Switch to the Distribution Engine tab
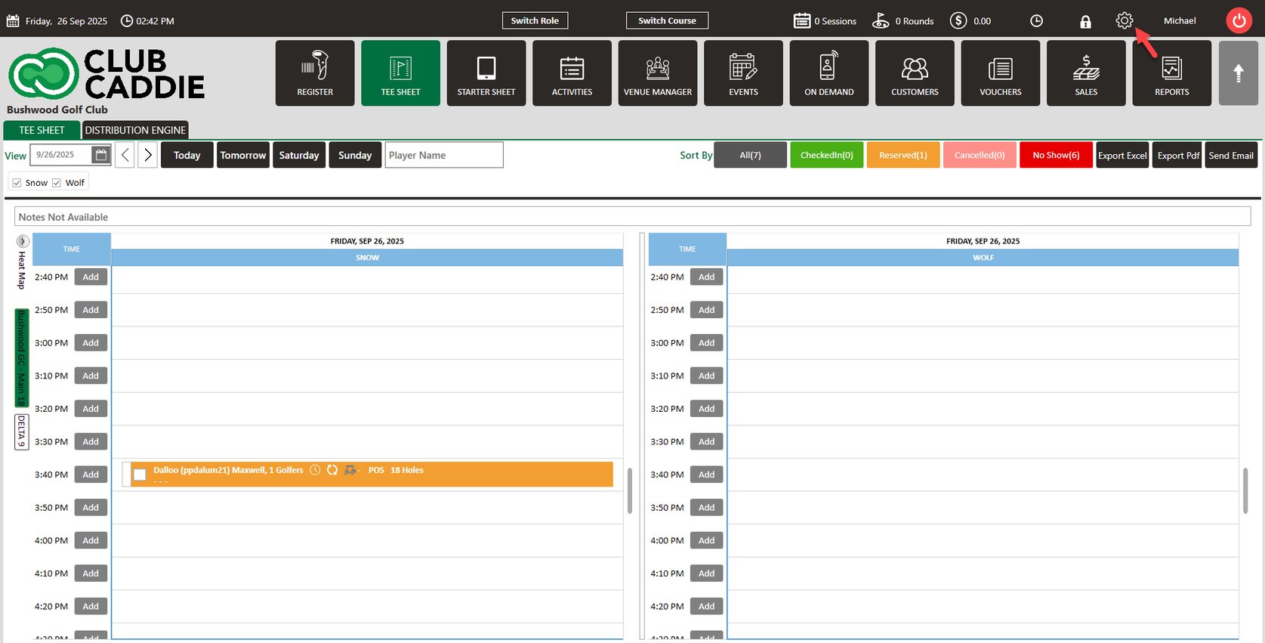This screenshot has width=1265, height=643. coord(135,130)
